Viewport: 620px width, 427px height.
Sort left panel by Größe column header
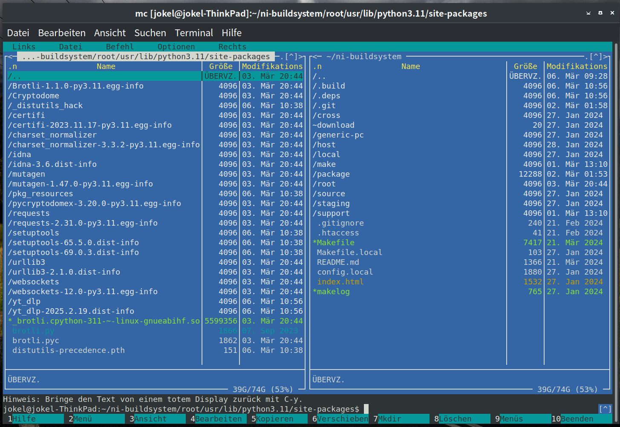(221, 66)
